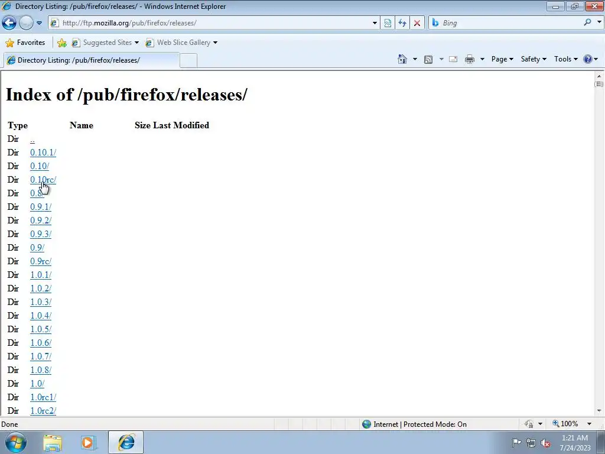The width and height of the screenshot is (605, 454).
Task: Open the 0.10rc/ directory link
Action: pos(43,180)
